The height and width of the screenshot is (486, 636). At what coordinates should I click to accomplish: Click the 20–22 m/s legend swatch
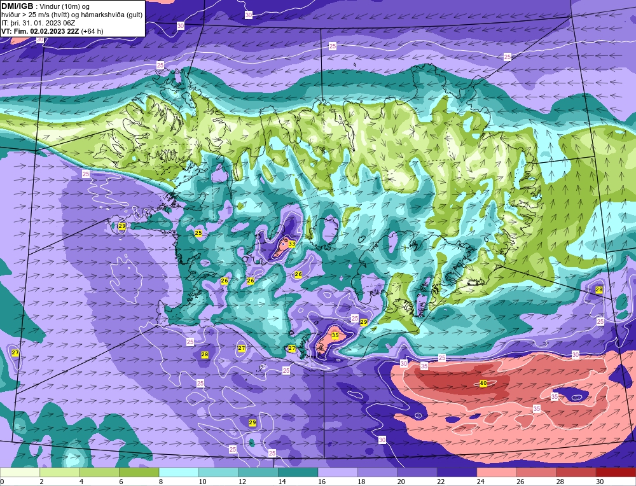[417, 472]
